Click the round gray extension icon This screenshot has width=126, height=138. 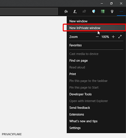(x=112, y=11)
